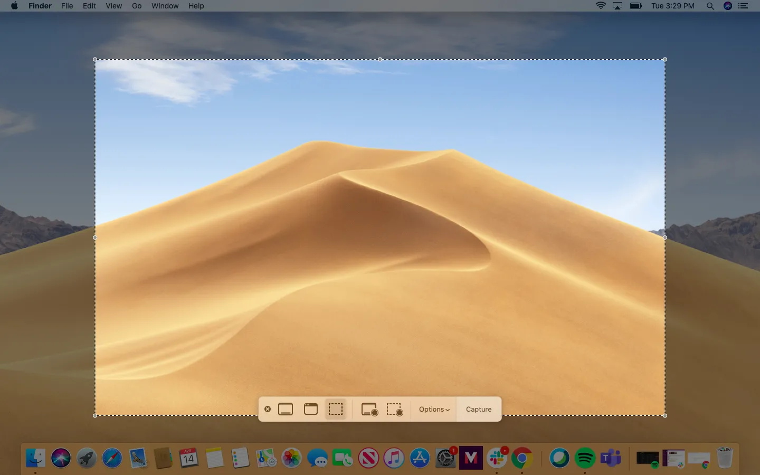Choose Capture Selected Portion mode
The width and height of the screenshot is (760, 475).
(336, 409)
